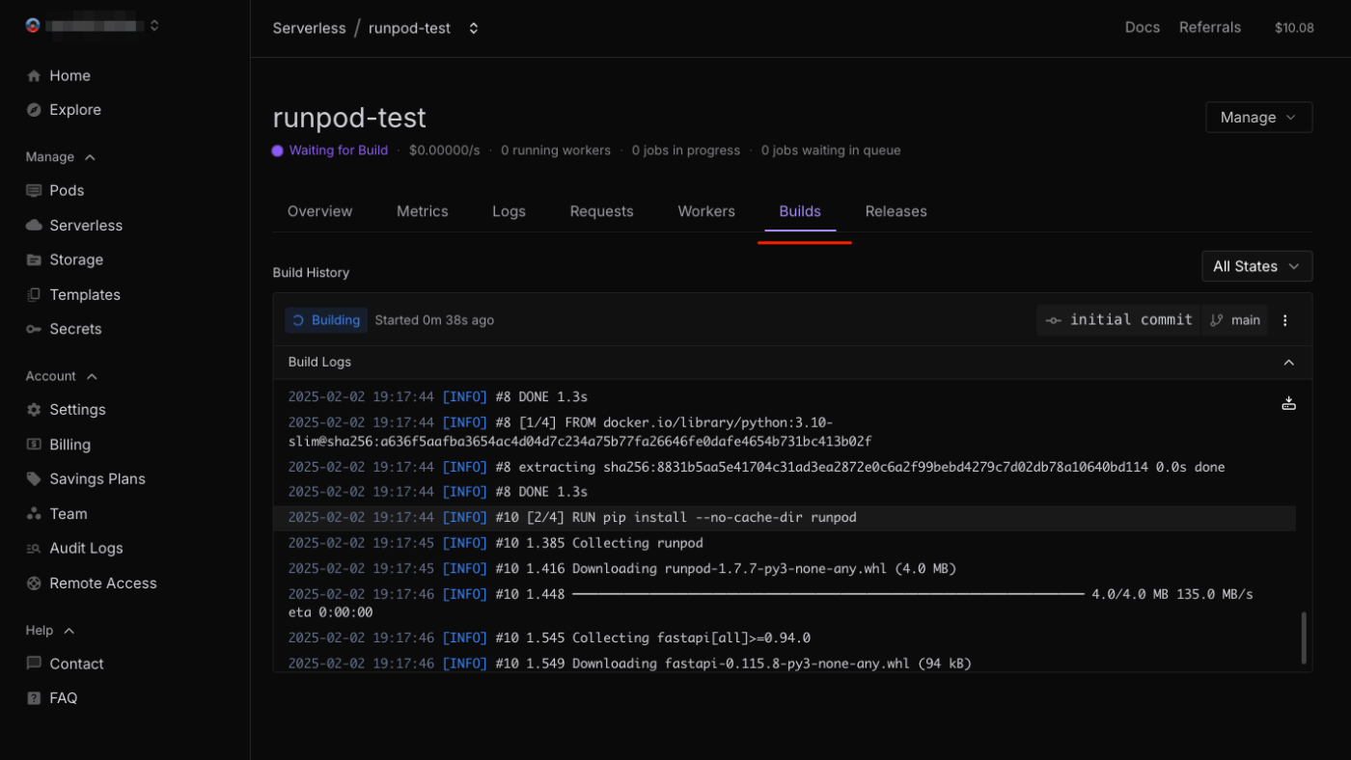This screenshot has width=1351, height=760.
Task: Click Serverless in the breadcrumb
Action: click(x=309, y=28)
